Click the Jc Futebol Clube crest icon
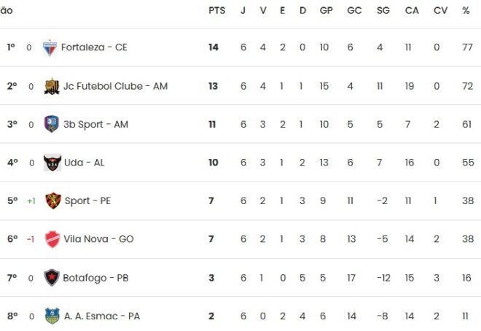 [51, 86]
